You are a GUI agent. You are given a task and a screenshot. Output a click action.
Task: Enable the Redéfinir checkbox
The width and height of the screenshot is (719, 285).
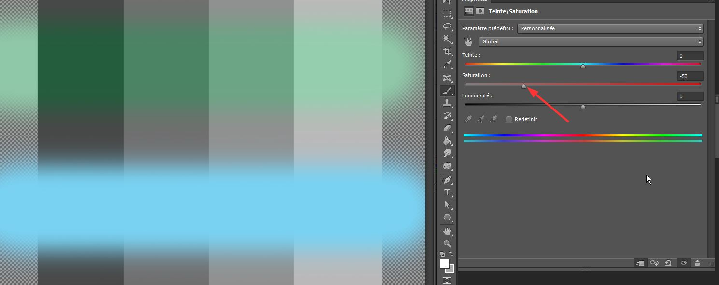click(x=508, y=119)
